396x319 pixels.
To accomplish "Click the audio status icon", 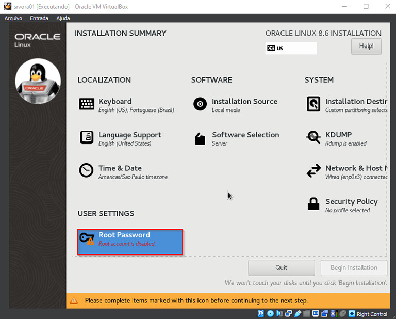I will 279,314.
